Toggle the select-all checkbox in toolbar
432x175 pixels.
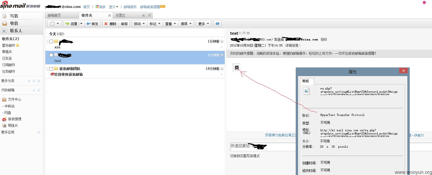52,24
